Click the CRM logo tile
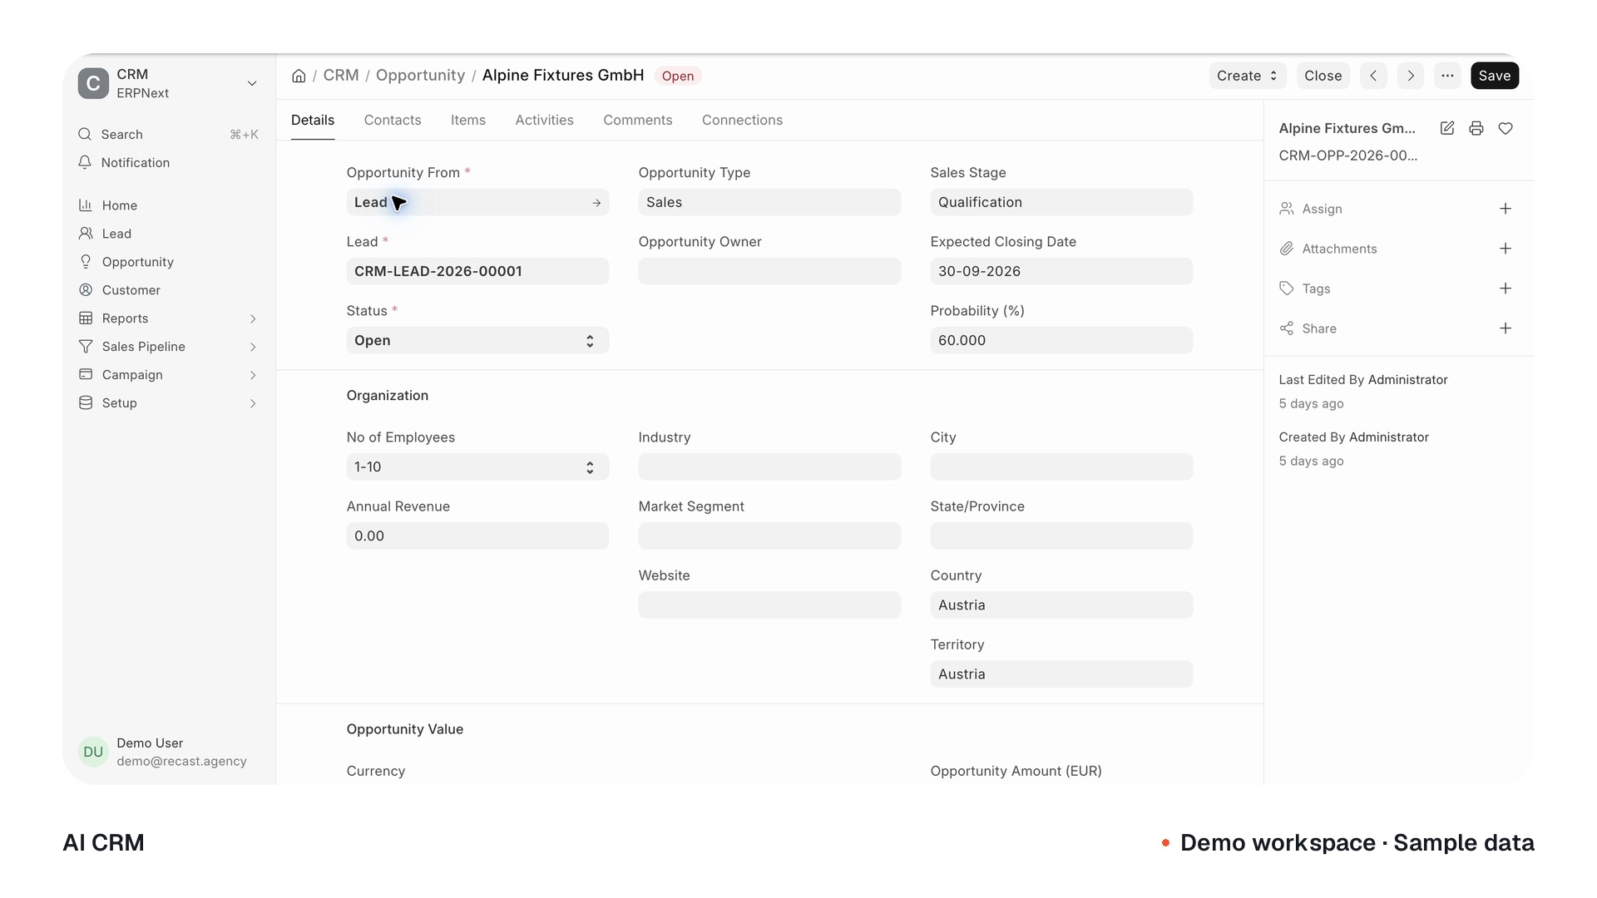Screen dimensions: 1597x898 point(93,83)
